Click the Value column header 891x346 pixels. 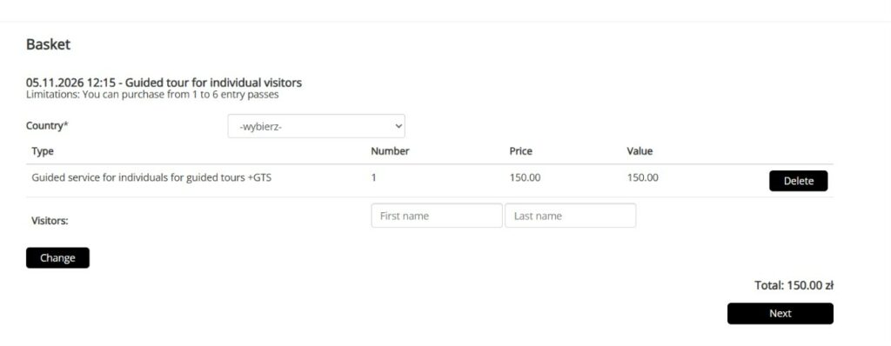[x=640, y=151]
